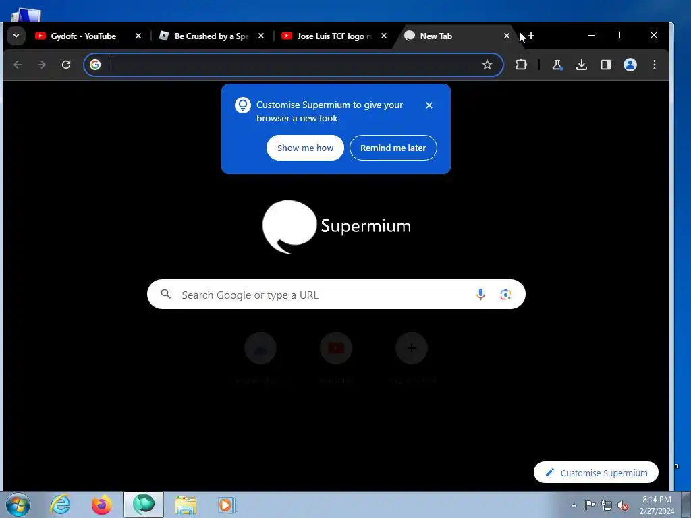The image size is (691, 518).
Task: Close the Jose Luis TCF logo tab
Action: [384, 36]
